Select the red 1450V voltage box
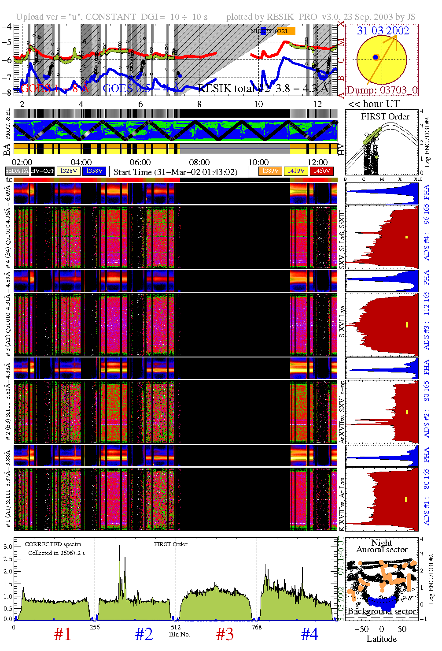 click(321, 171)
